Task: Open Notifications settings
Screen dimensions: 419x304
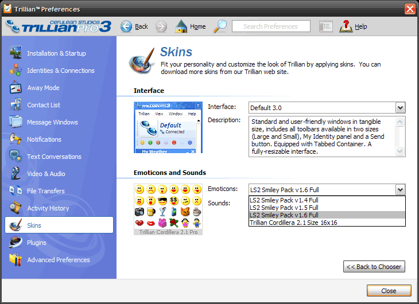Action: [x=44, y=139]
